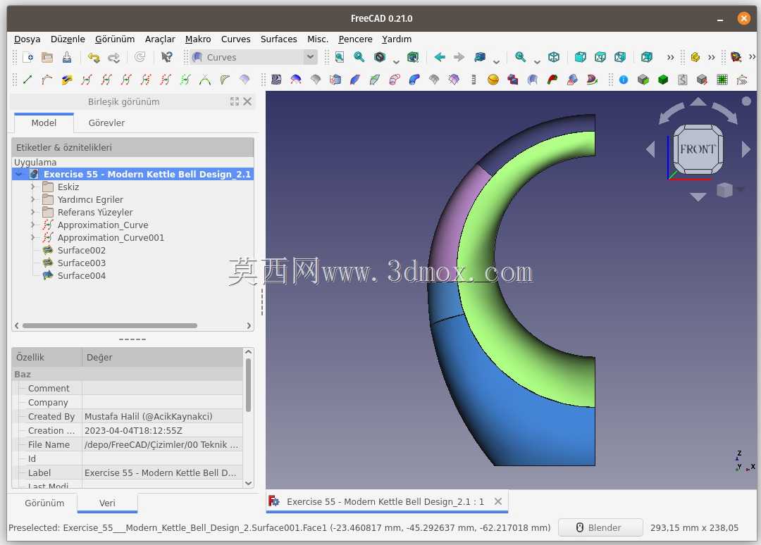
Task: Undo the last action with the yellow arrow
Action: [93, 57]
